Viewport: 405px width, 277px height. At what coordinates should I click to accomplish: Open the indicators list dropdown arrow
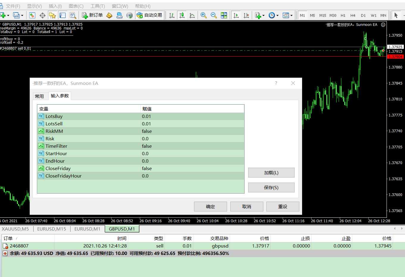263,15
